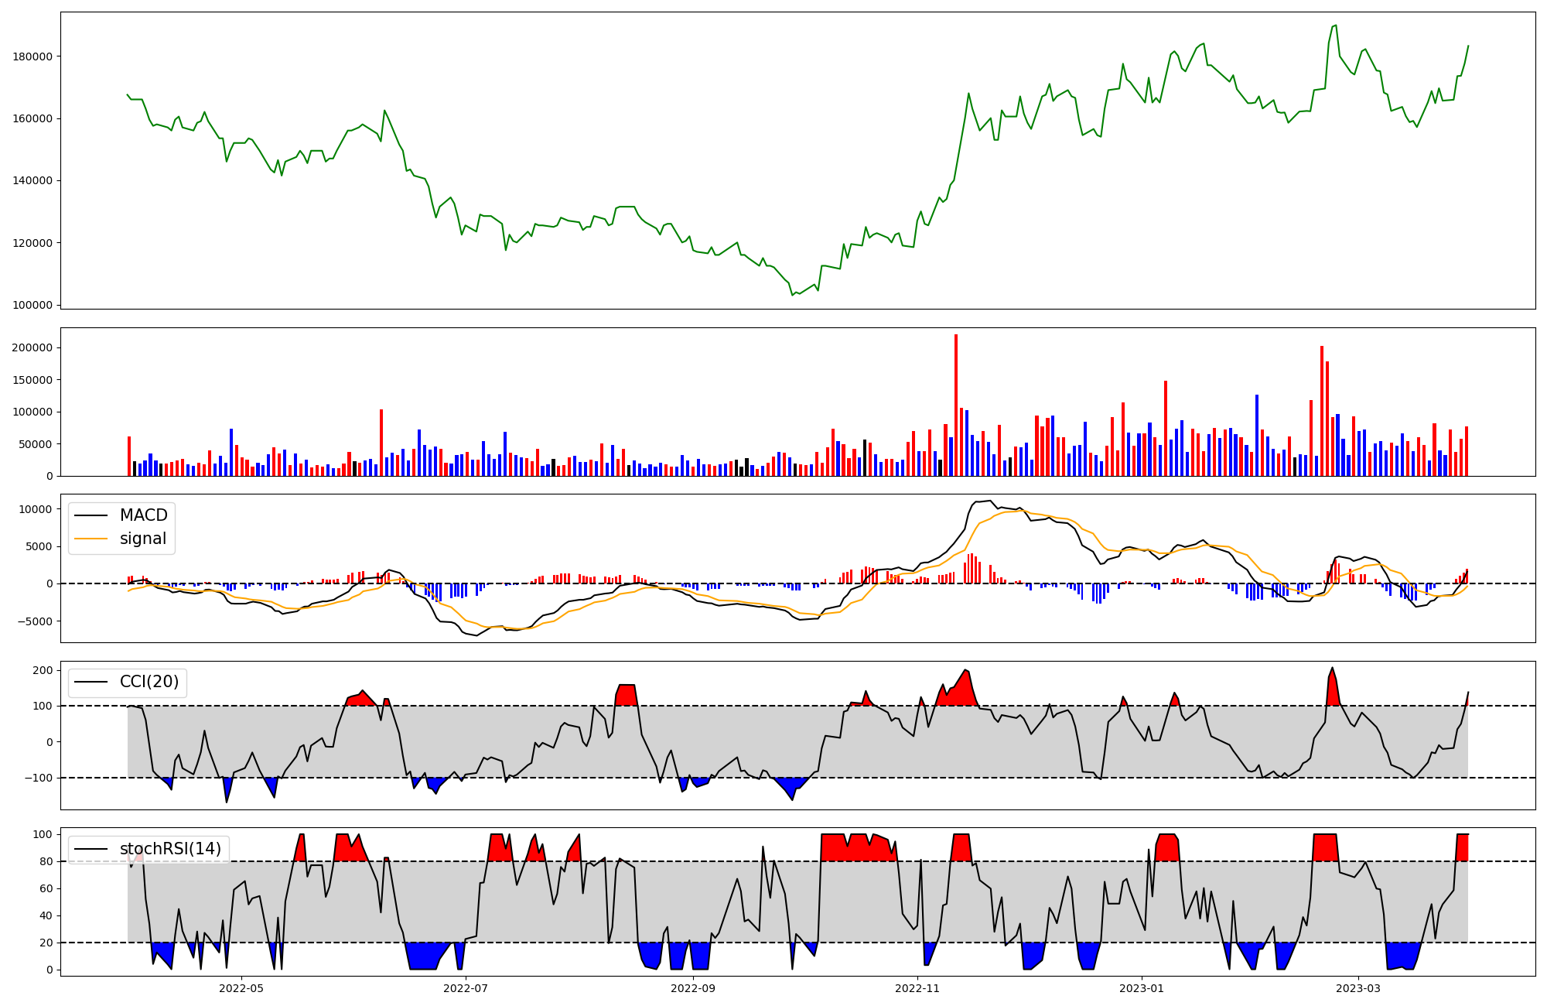Click the 10000 MACD axis label

(36, 509)
